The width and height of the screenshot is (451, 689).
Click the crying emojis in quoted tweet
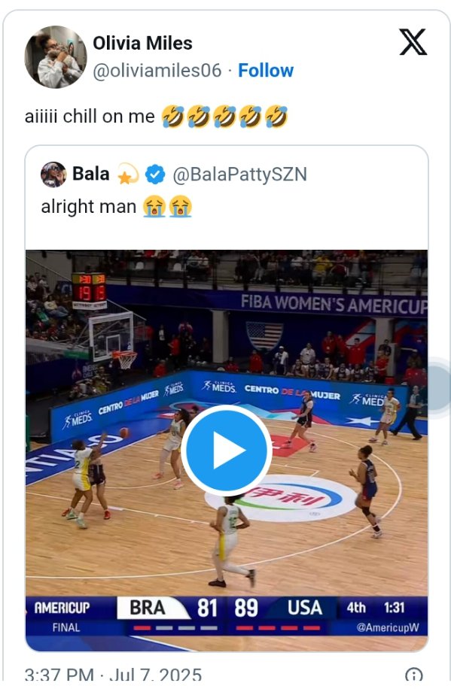coord(167,207)
